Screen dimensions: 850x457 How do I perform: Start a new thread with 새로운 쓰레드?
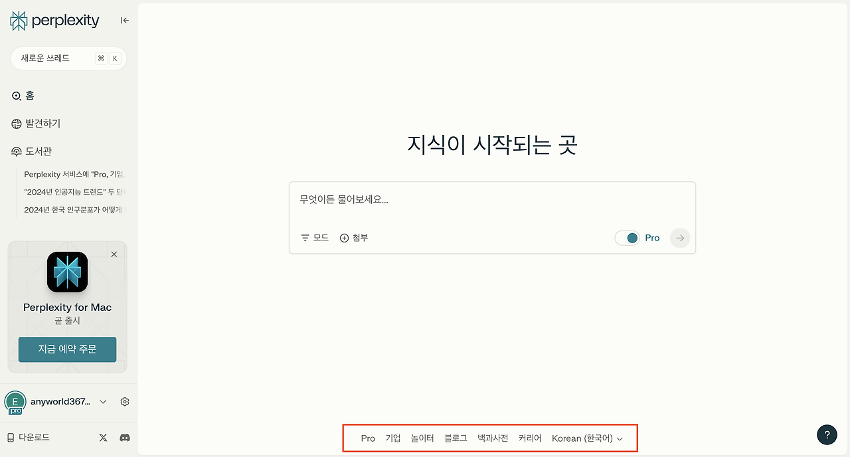[68, 58]
